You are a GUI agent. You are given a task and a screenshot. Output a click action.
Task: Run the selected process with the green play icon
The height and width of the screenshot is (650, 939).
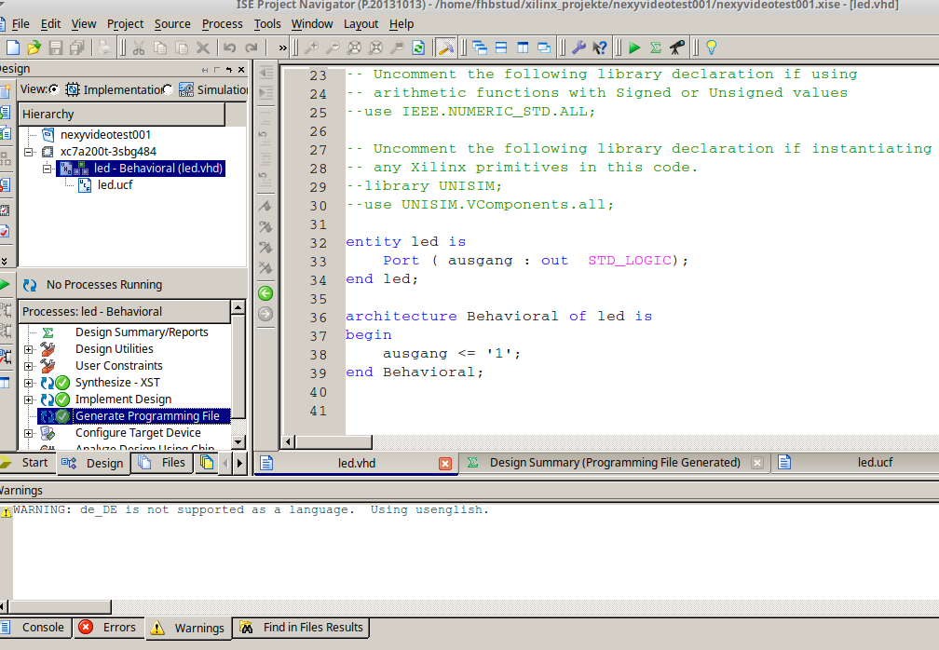click(x=635, y=47)
